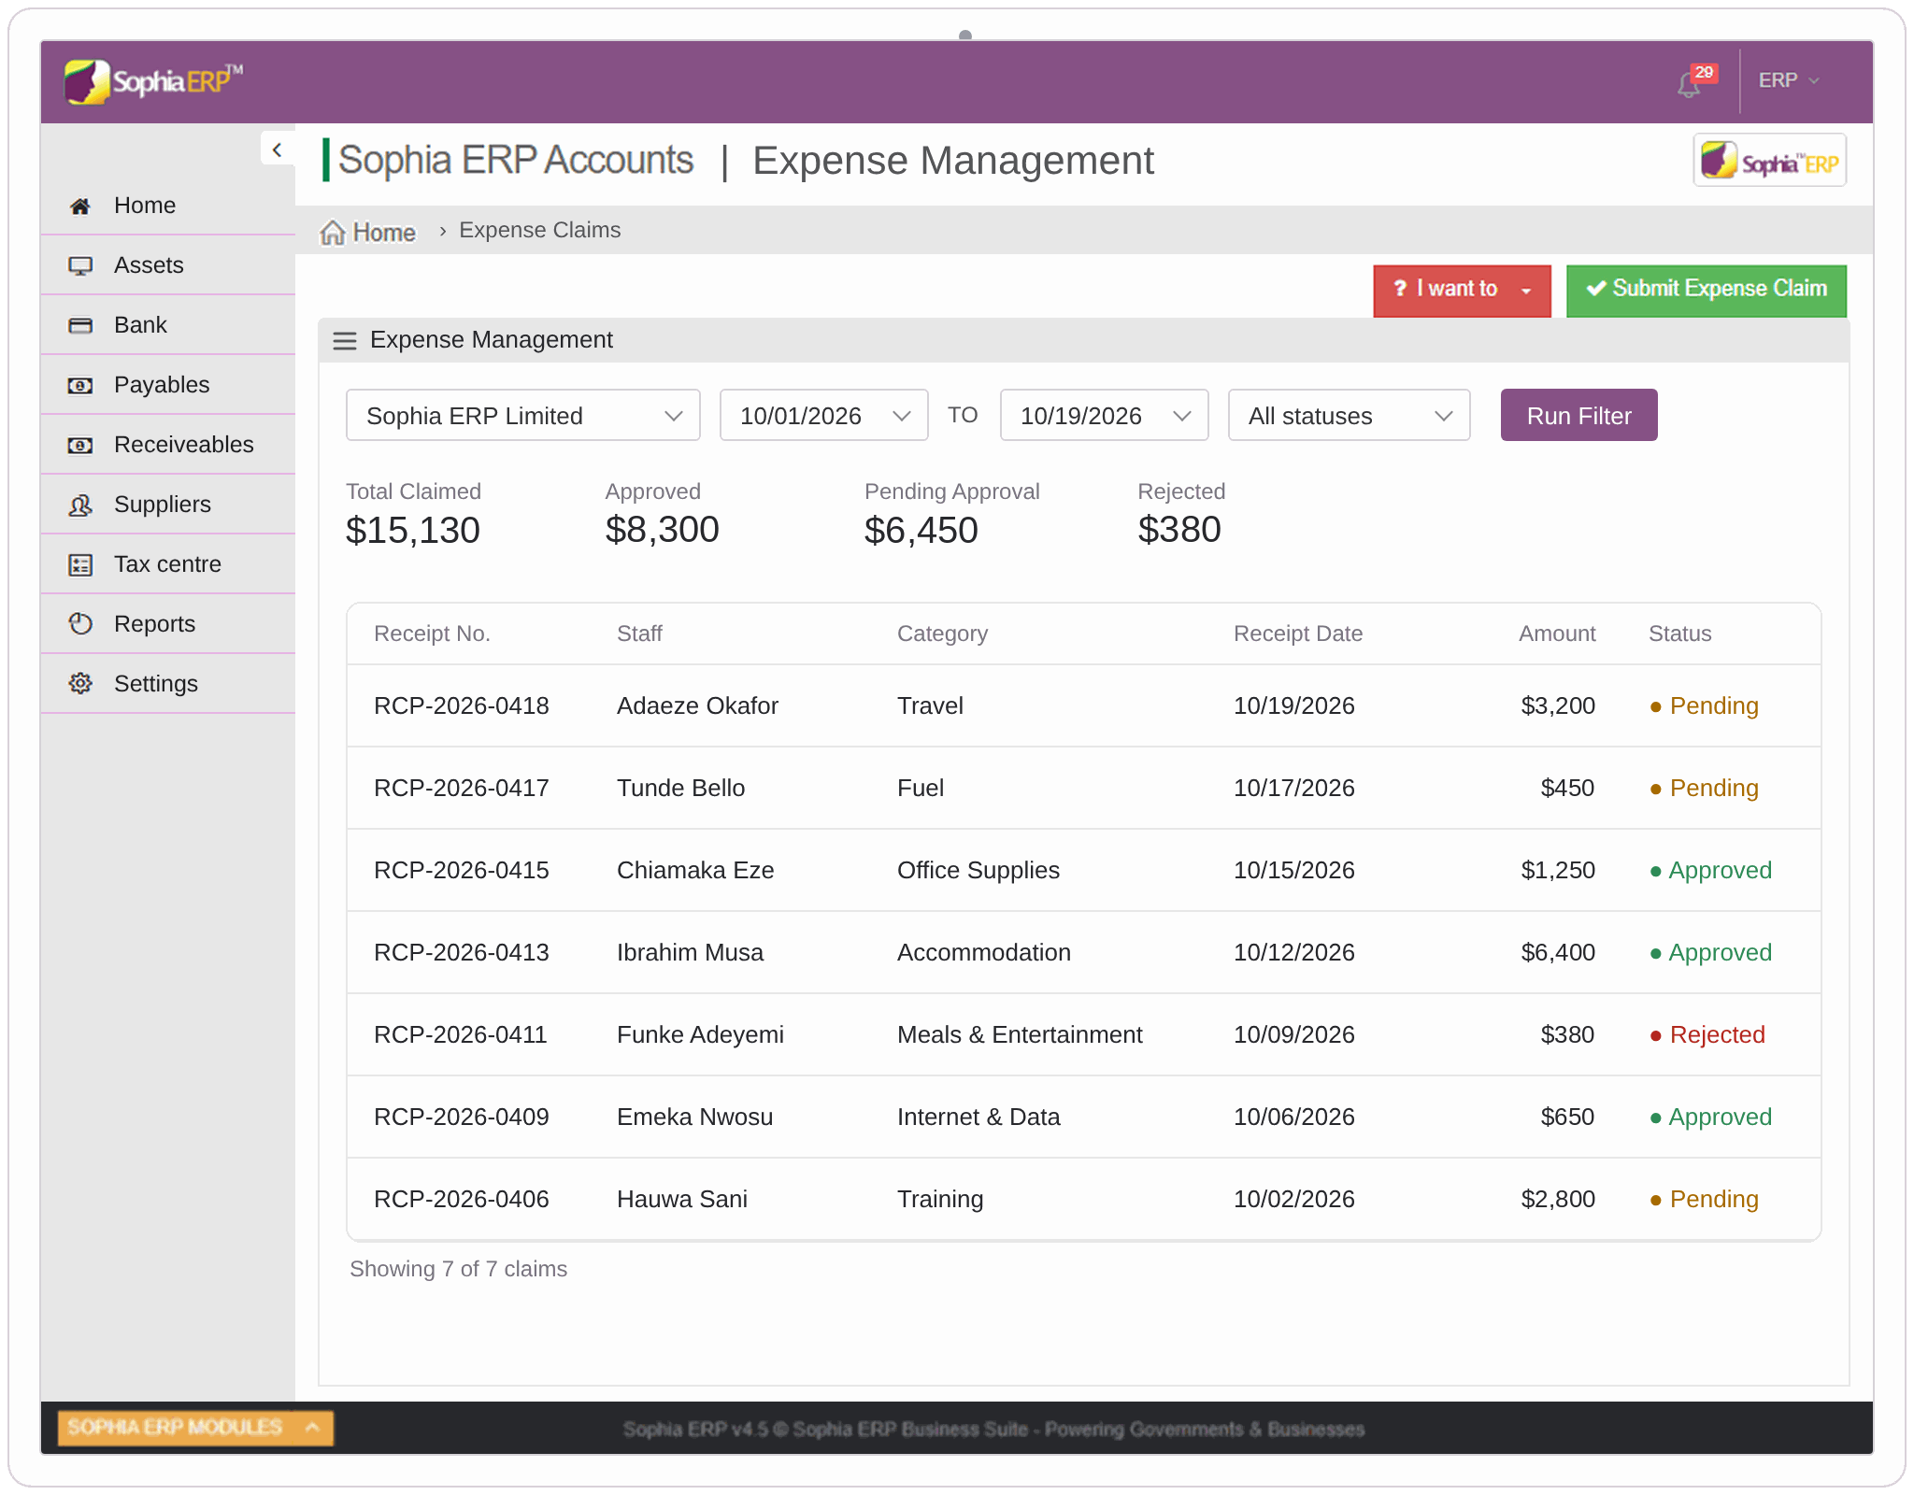The width and height of the screenshot is (1914, 1495).
Task: Click the Settings gear icon
Action: click(80, 684)
